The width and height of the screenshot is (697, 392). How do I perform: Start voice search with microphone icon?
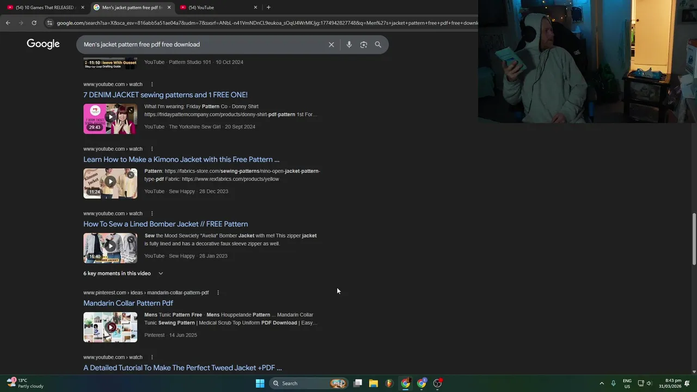(x=349, y=45)
